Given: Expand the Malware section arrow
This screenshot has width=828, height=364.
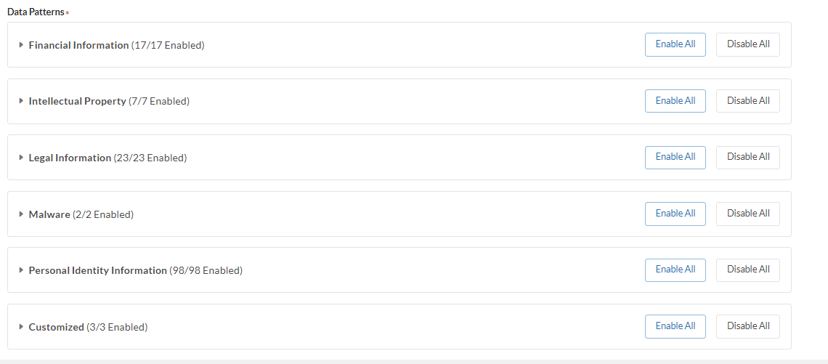Looking at the screenshot, I should (22, 214).
